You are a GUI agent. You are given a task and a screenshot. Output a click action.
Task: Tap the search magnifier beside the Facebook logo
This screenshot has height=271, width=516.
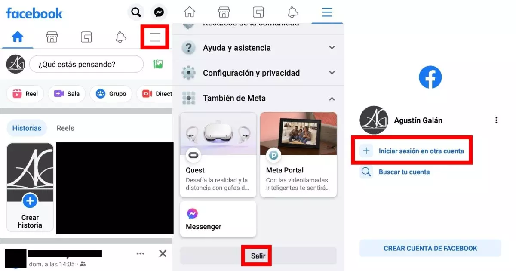(136, 12)
